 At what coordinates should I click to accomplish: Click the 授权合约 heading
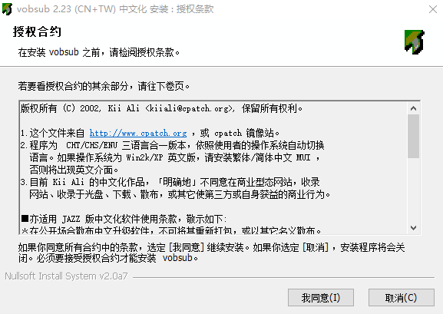tap(37, 31)
